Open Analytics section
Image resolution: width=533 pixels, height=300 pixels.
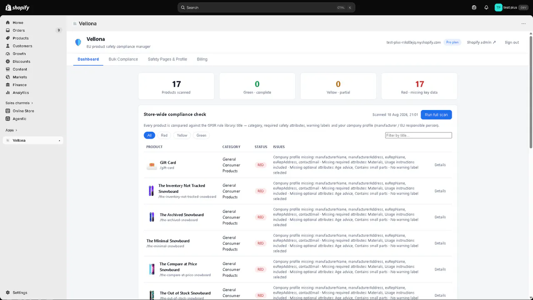click(x=21, y=92)
